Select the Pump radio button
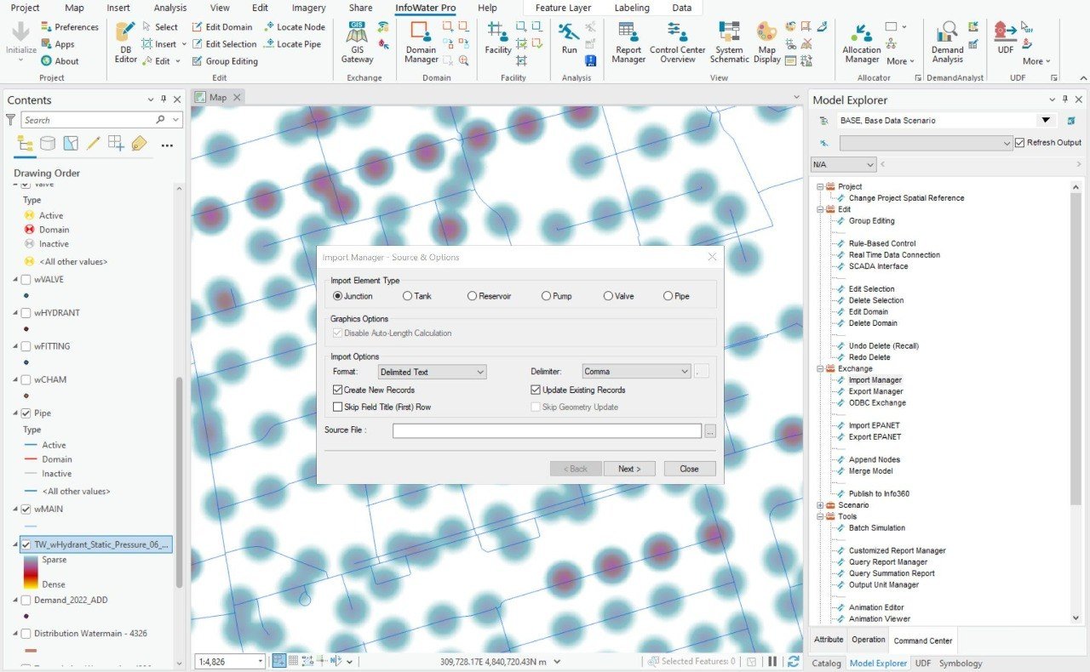Image resolution: width=1090 pixels, height=672 pixels. (x=546, y=296)
